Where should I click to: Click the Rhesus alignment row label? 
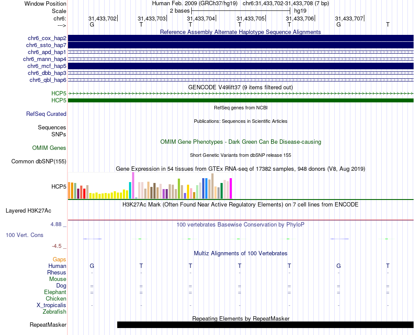pyautogui.click(x=57, y=272)
